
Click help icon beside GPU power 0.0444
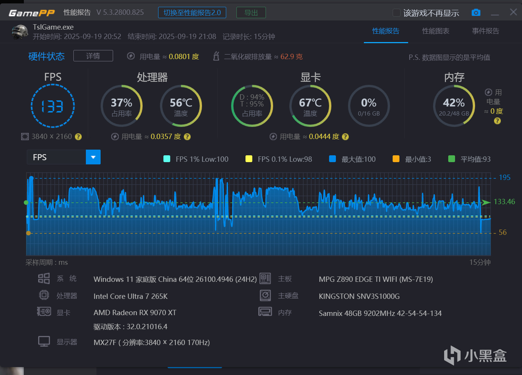tap(345, 137)
